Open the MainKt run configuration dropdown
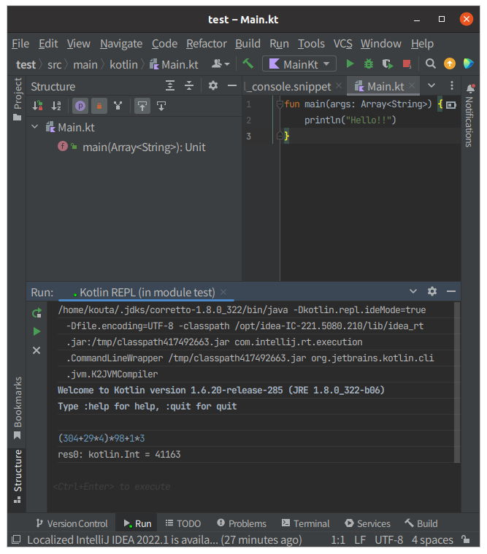487x554 pixels. 299,64
